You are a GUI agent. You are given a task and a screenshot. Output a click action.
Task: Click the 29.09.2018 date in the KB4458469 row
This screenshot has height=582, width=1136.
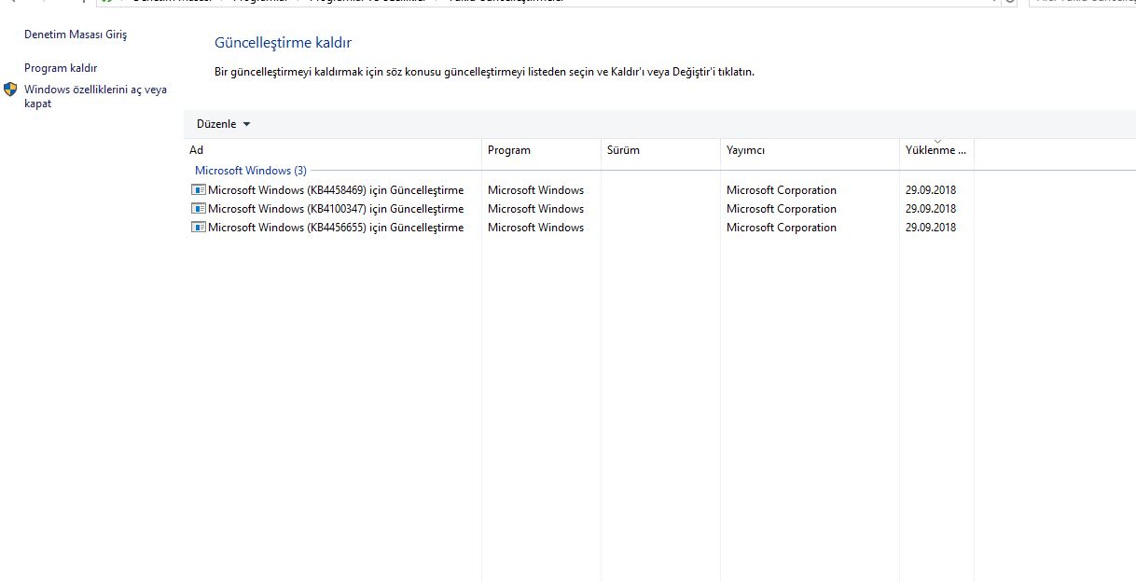click(931, 189)
